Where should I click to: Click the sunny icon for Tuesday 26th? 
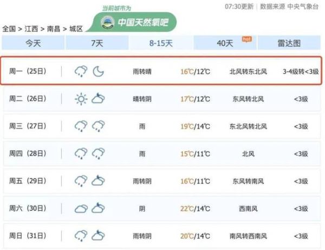tap(81, 98)
